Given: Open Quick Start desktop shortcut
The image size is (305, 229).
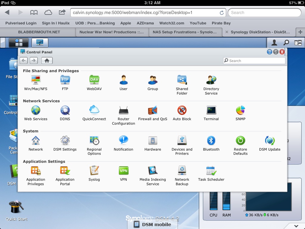Looking at the screenshot, I should [x=16, y=211].
